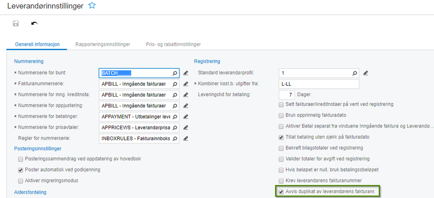
Task: Click the undo arrow icon
Action: point(34,23)
